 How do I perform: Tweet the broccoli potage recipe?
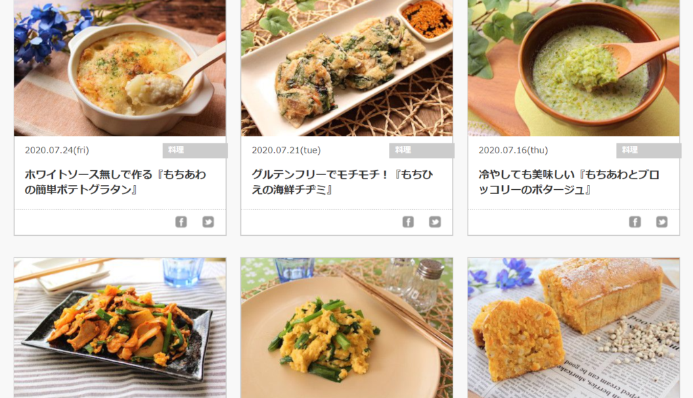point(662,222)
